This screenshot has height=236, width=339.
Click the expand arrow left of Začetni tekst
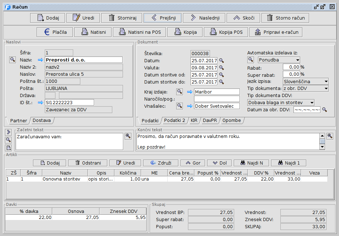point(9,132)
